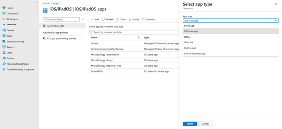The image size is (282, 129).
Task: Open Endpoint security shield icon
Action: point(4,41)
